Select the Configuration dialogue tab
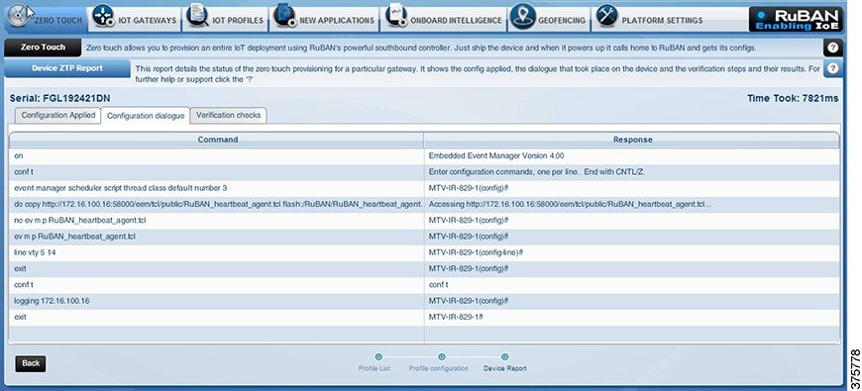Image resolution: width=862 pixels, height=391 pixels. (146, 116)
